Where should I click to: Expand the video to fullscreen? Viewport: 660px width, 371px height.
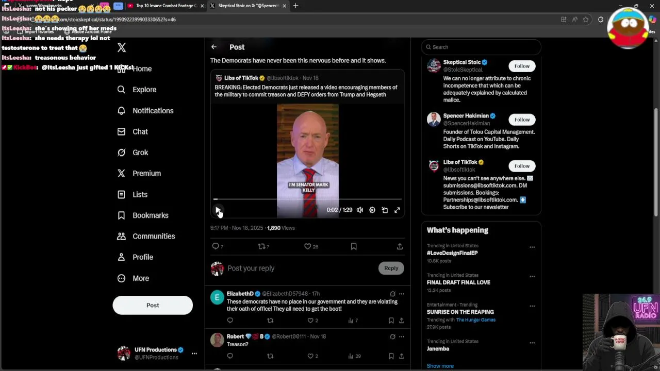(x=397, y=210)
